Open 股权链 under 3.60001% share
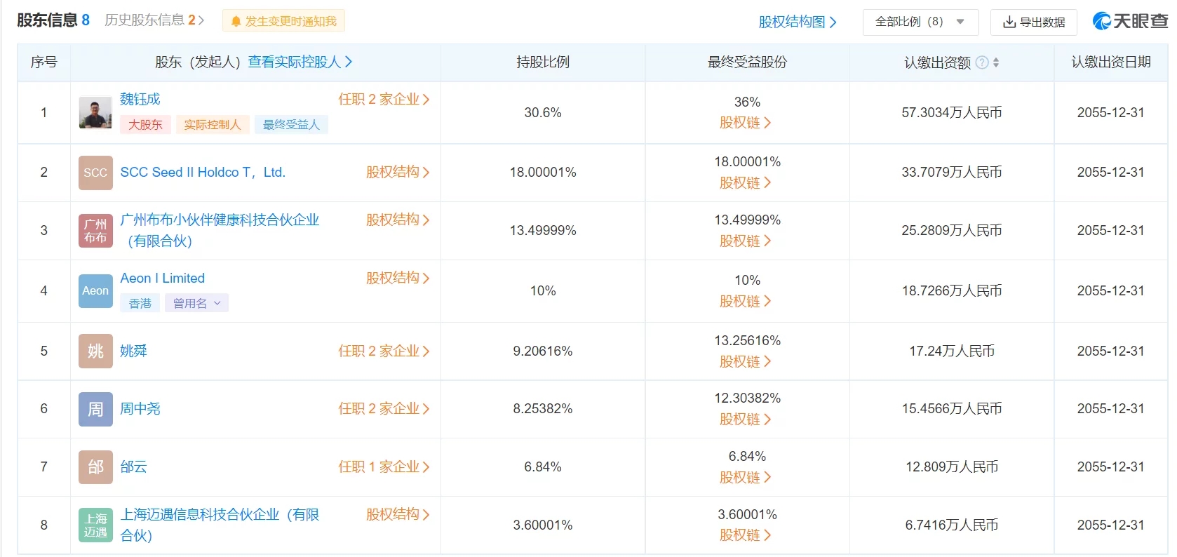The height and width of the screenshot is (557, 1177). pos(746,535)
